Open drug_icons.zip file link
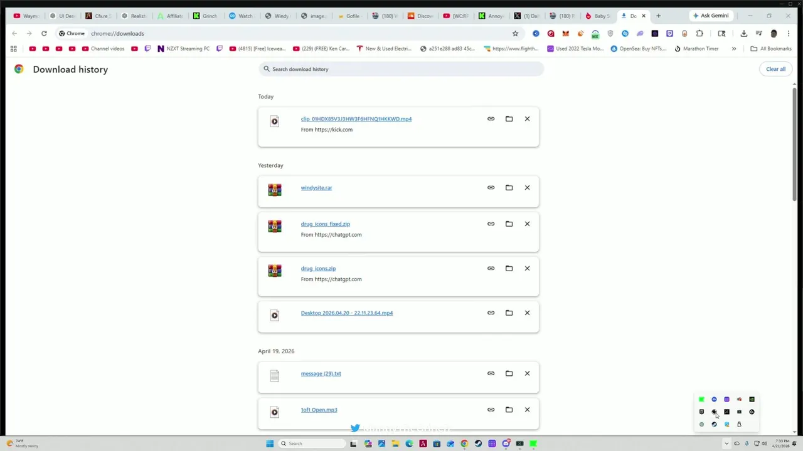Viewport: 803px width, 451px height. [318, 268]
